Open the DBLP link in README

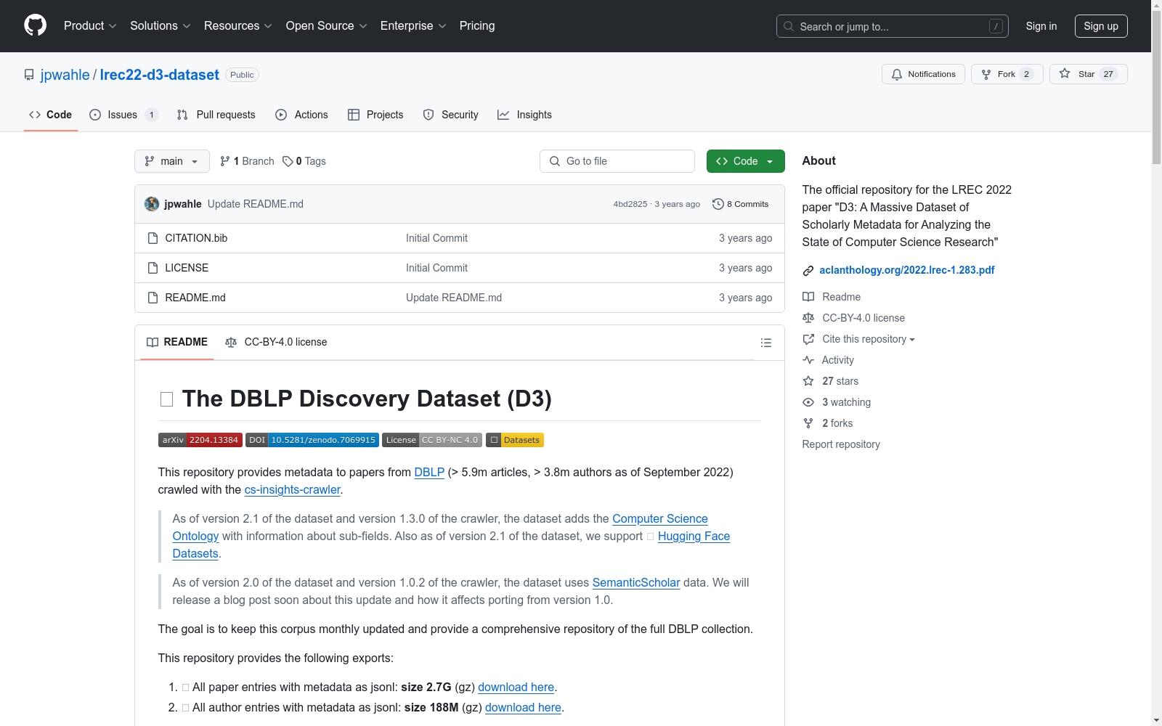coord(429,472)
